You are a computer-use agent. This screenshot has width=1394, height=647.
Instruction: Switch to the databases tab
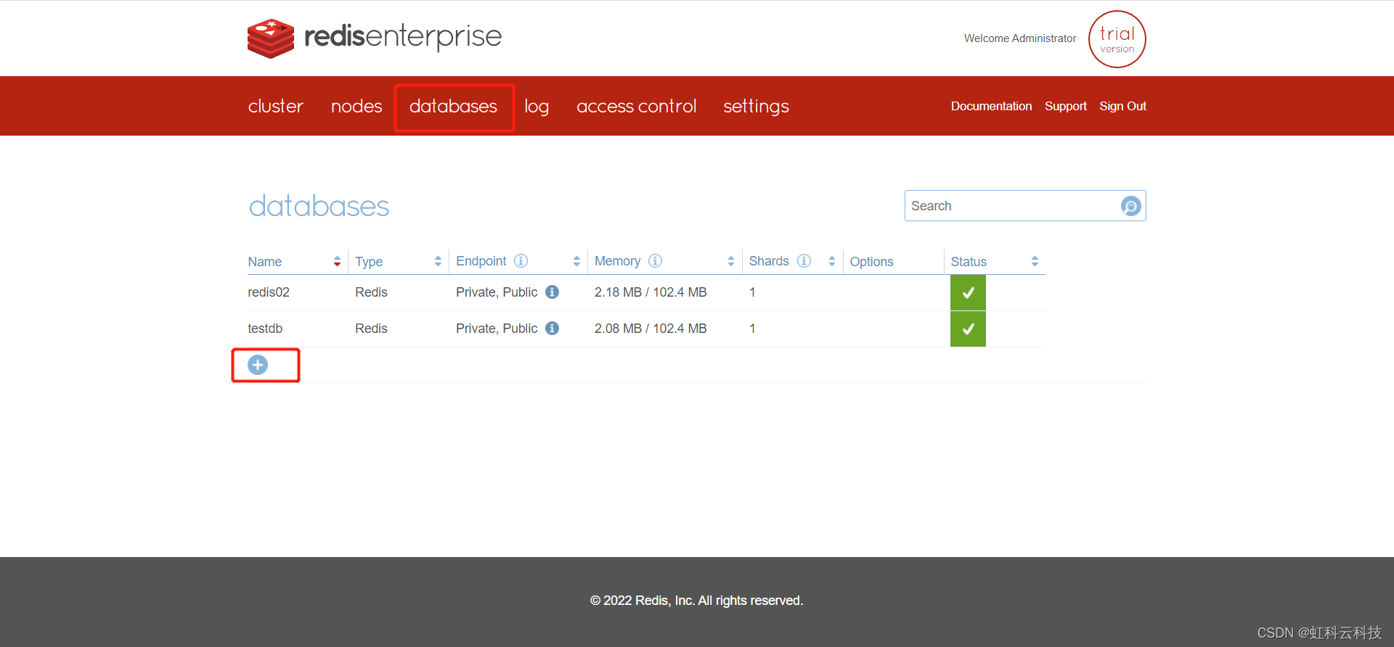click(x=454, y=107)
